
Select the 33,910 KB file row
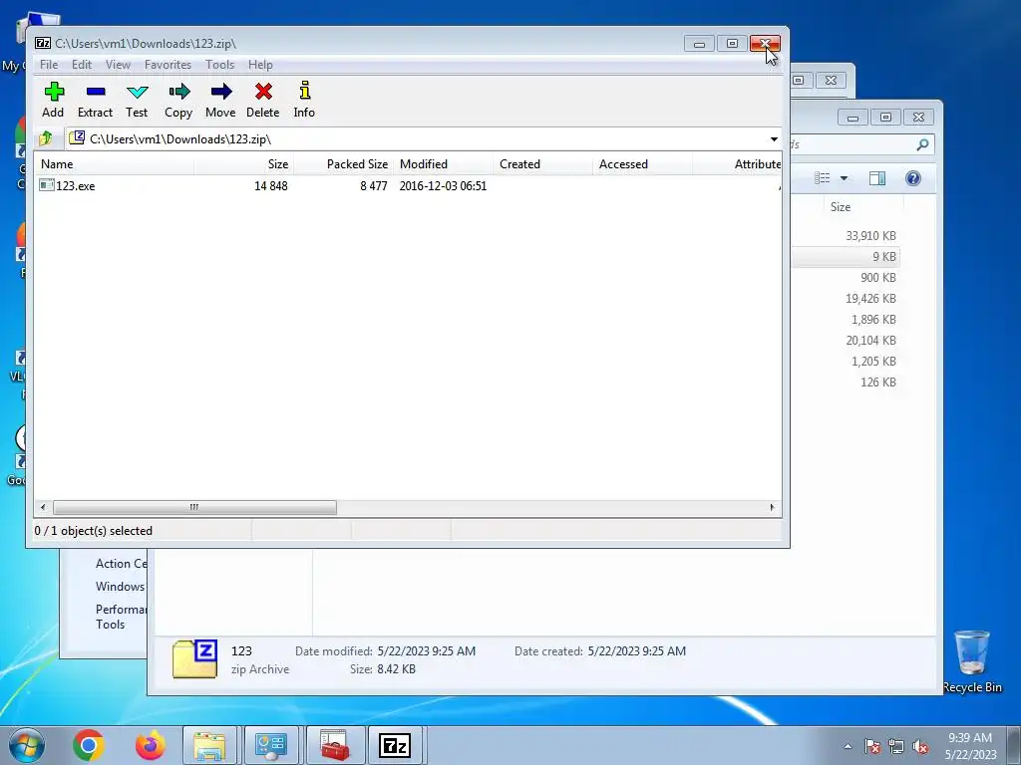[870, 235]
